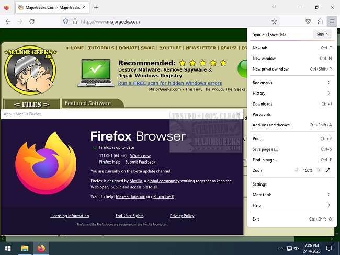Zoom out with the minus button
Screen dimensions: 340x255
click(x=297, y=170)
